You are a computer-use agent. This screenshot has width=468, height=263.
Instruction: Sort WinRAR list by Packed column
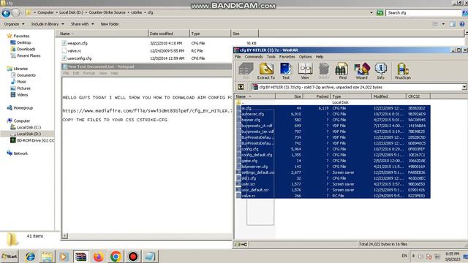click(317, 96)
